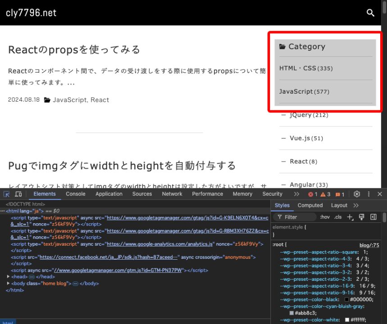
Task: Select the inspect element tool
Action: pyautogui.click(x=6, y=194)
